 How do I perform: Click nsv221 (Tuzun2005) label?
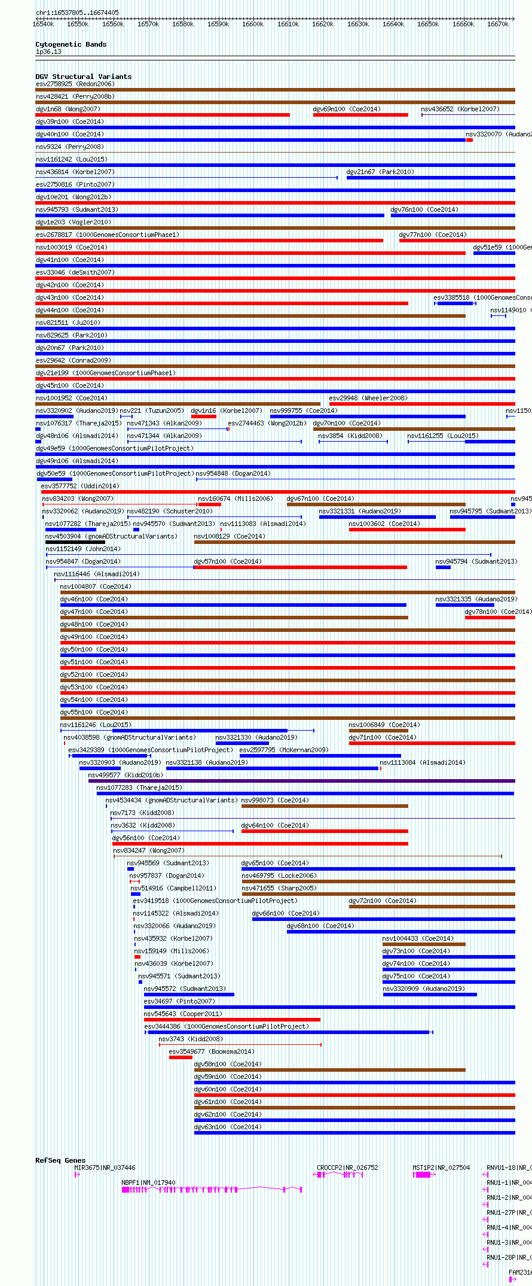pos(152,411)
